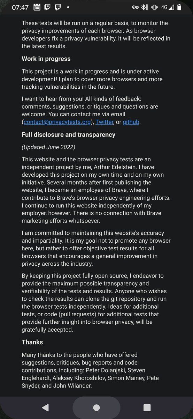Tap the "Full disclosure and transparency" heading
This screenshot has height=419, width=193.
click(68, 134)
